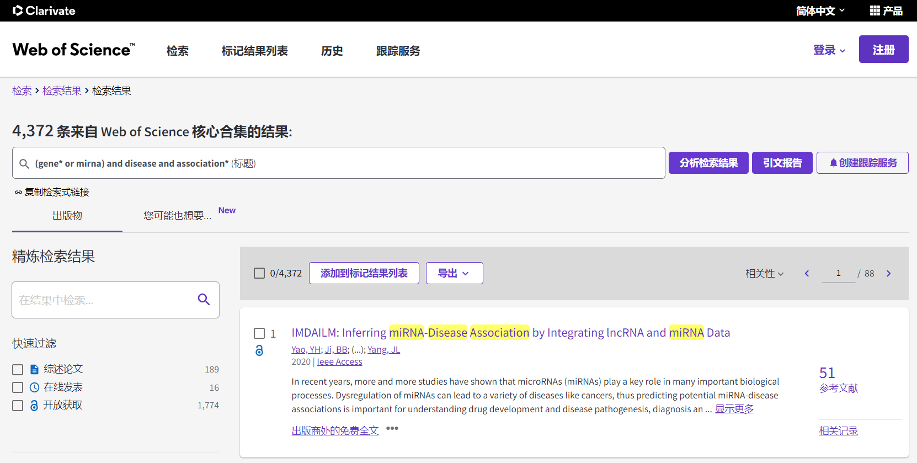The height and width of the screenshot is (463, 917).
Task: Open the IMDAILM article title link
Action: tap(511, 333)
